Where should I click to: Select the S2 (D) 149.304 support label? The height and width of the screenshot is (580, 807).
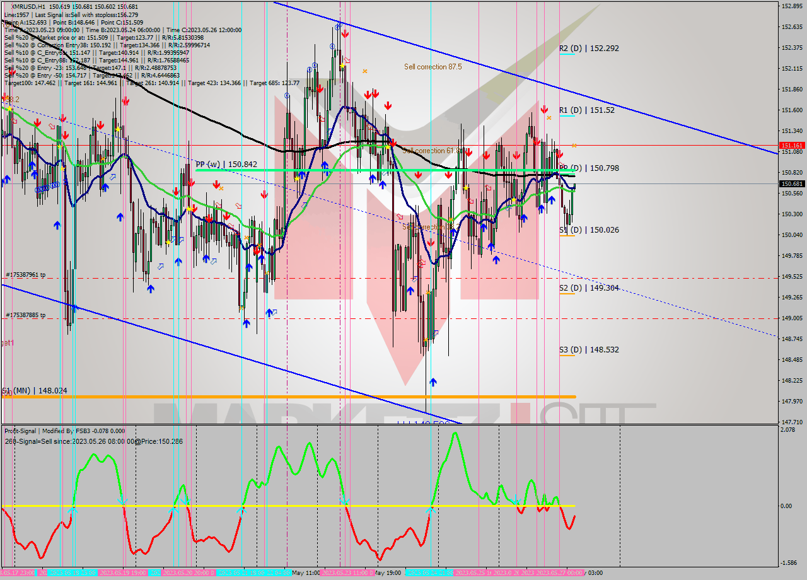coord(589,288)
